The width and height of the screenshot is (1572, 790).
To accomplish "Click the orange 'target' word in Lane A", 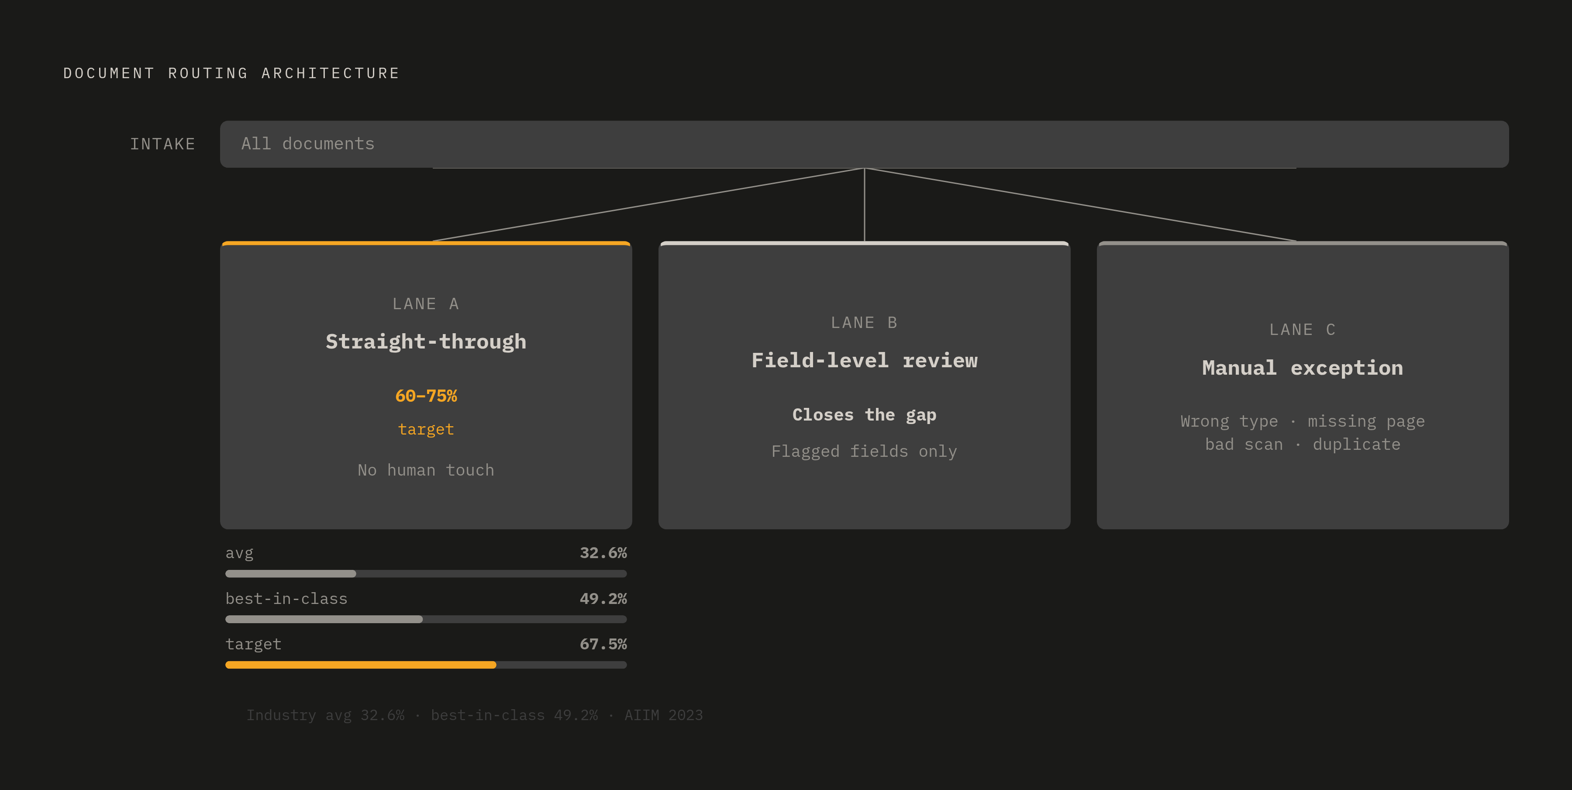I will click(x=426, y=430).
